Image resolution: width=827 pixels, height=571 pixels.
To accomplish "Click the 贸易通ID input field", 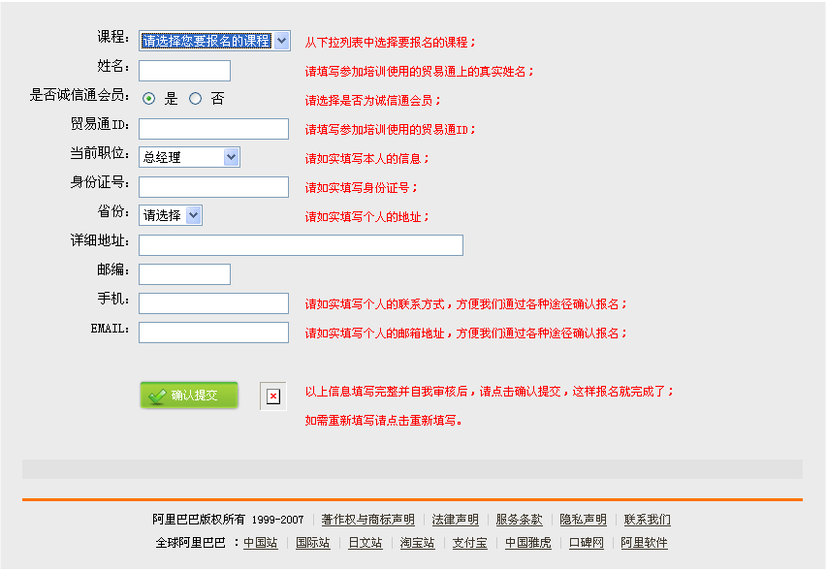I will click(x=213, y=129).
